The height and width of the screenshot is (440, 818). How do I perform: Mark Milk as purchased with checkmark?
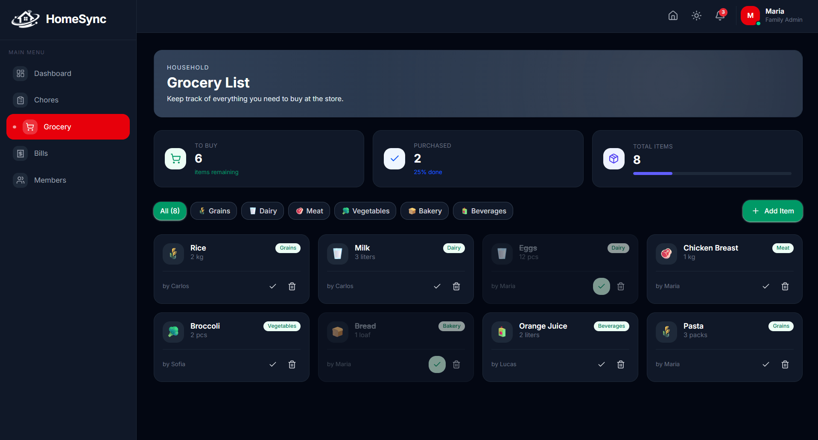point(437,286)
